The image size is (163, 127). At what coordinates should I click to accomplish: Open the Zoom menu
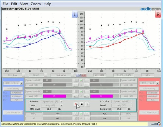pyautogui.click(x=36, y=4)
